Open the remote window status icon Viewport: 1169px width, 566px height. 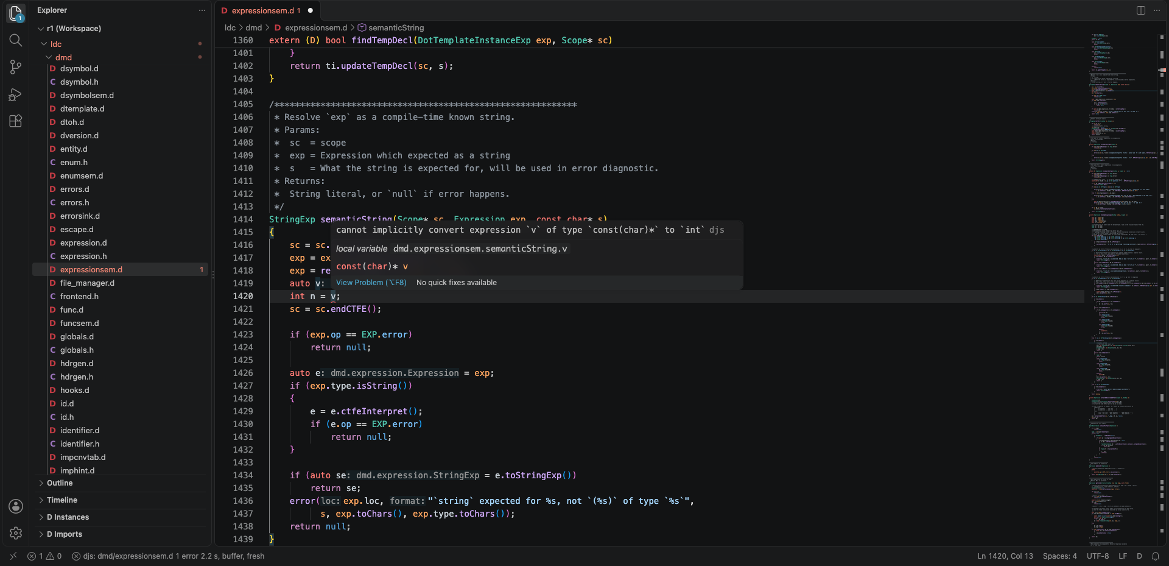click(13, 556)
